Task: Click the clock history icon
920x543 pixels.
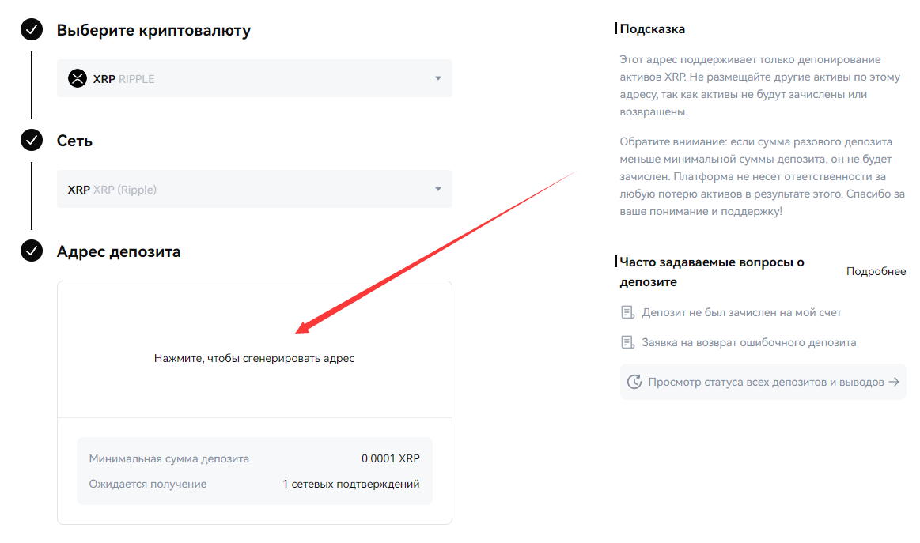Action: point(634,382)
